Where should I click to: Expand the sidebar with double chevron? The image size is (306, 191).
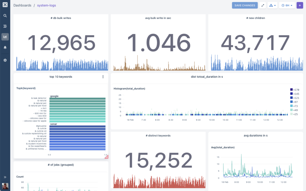point(5,177)
